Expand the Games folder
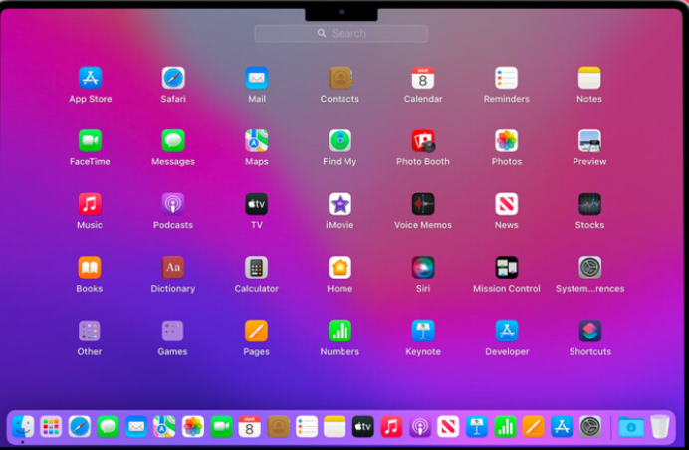Viewport: 689px width, 450px height. tap(172, 331)
